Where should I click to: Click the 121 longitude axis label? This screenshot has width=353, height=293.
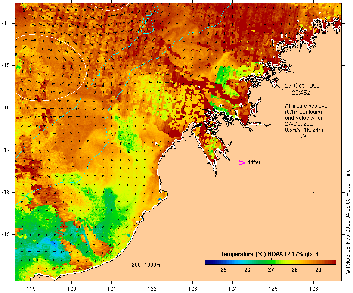(x=111, y=289)
